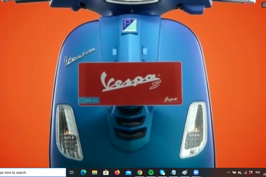Screen dimensions: 266x177
Task: Open Skype from the taskbar
Action: pyautogui.click(x=162, y=172)
